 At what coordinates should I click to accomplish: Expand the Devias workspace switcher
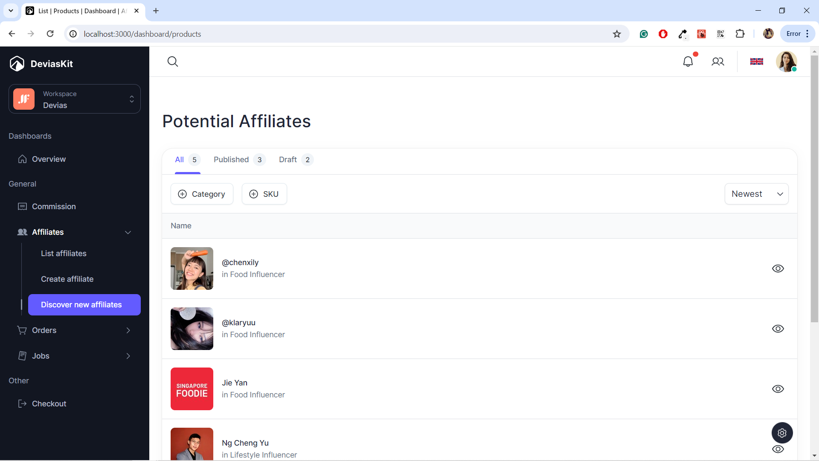[75, 99]
